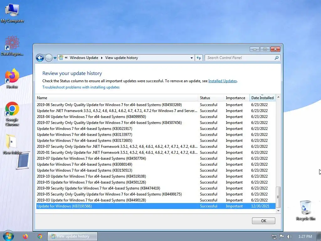
Task: Select 2019-05 Security Only KB4499175 row
Action: (156, 194)
